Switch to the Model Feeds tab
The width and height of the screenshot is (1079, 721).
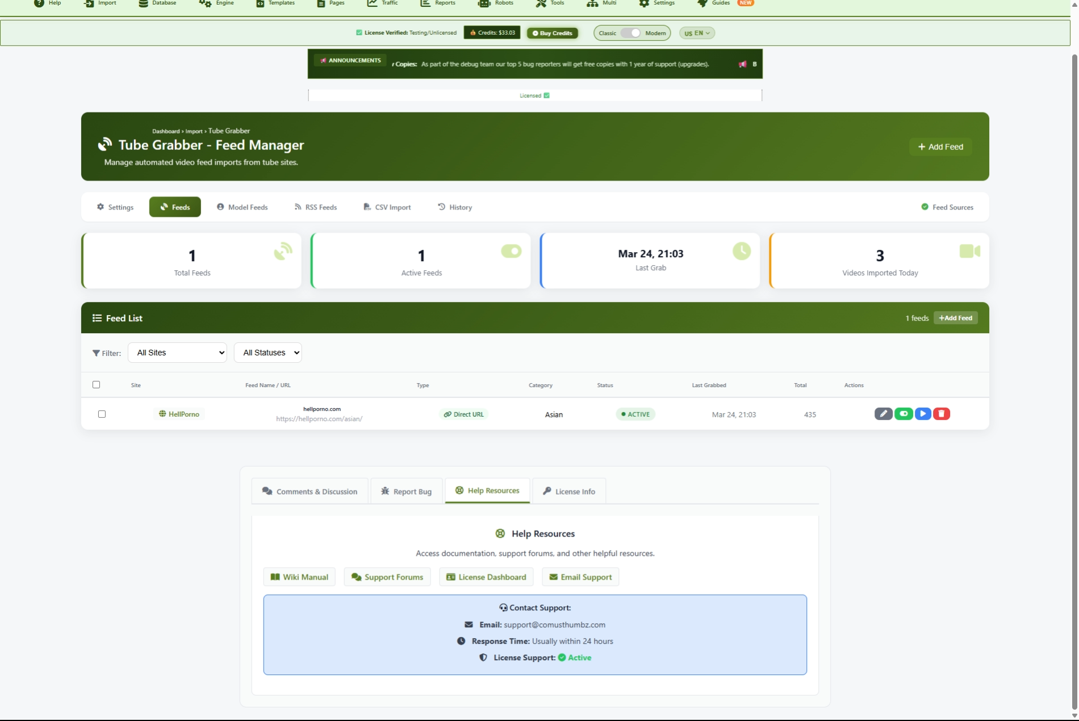tap(242, 207)
